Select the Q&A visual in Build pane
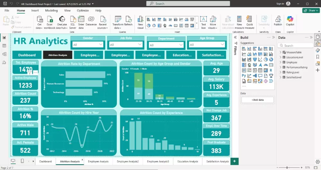 click(x=260, y=76)
